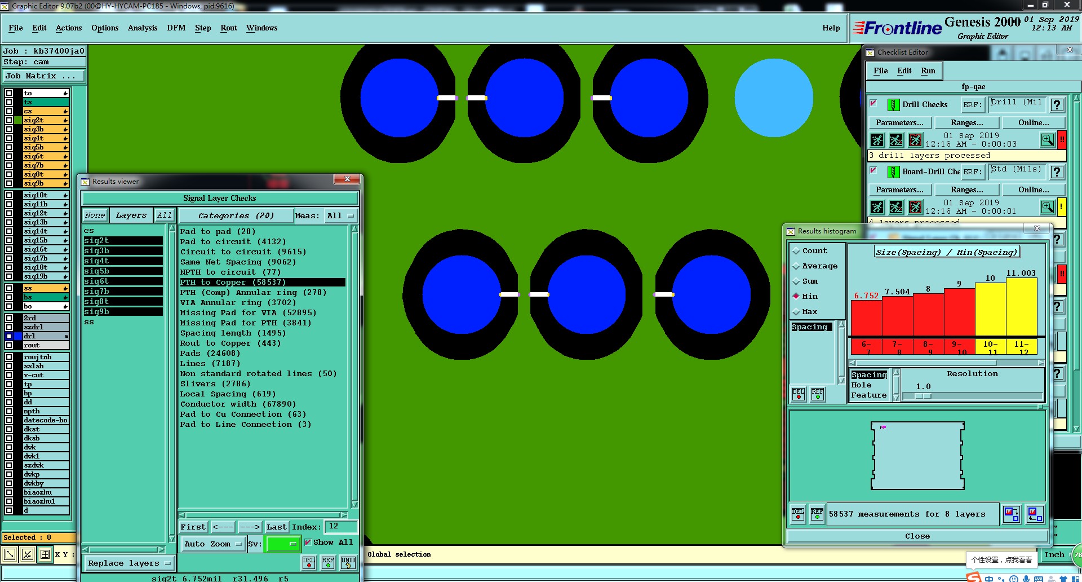
Task: Open the DFM menu
Action: [x=176, y=28]
